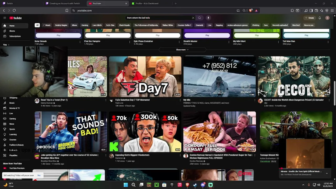Open the CECOT prison video thumbnail
The width and height of the screenshot is (336, 189).
[294, 76]
